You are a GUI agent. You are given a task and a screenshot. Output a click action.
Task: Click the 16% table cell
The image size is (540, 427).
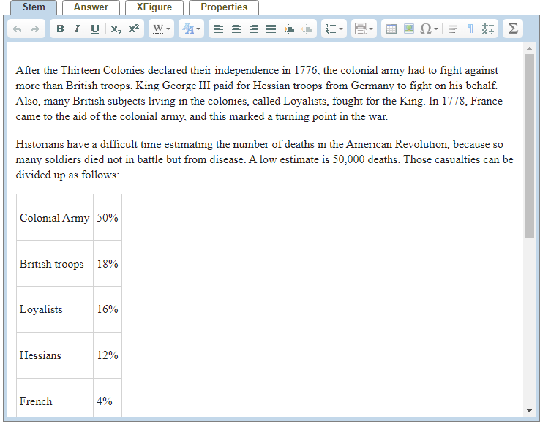pyautogui.click(x=108, y=309)
